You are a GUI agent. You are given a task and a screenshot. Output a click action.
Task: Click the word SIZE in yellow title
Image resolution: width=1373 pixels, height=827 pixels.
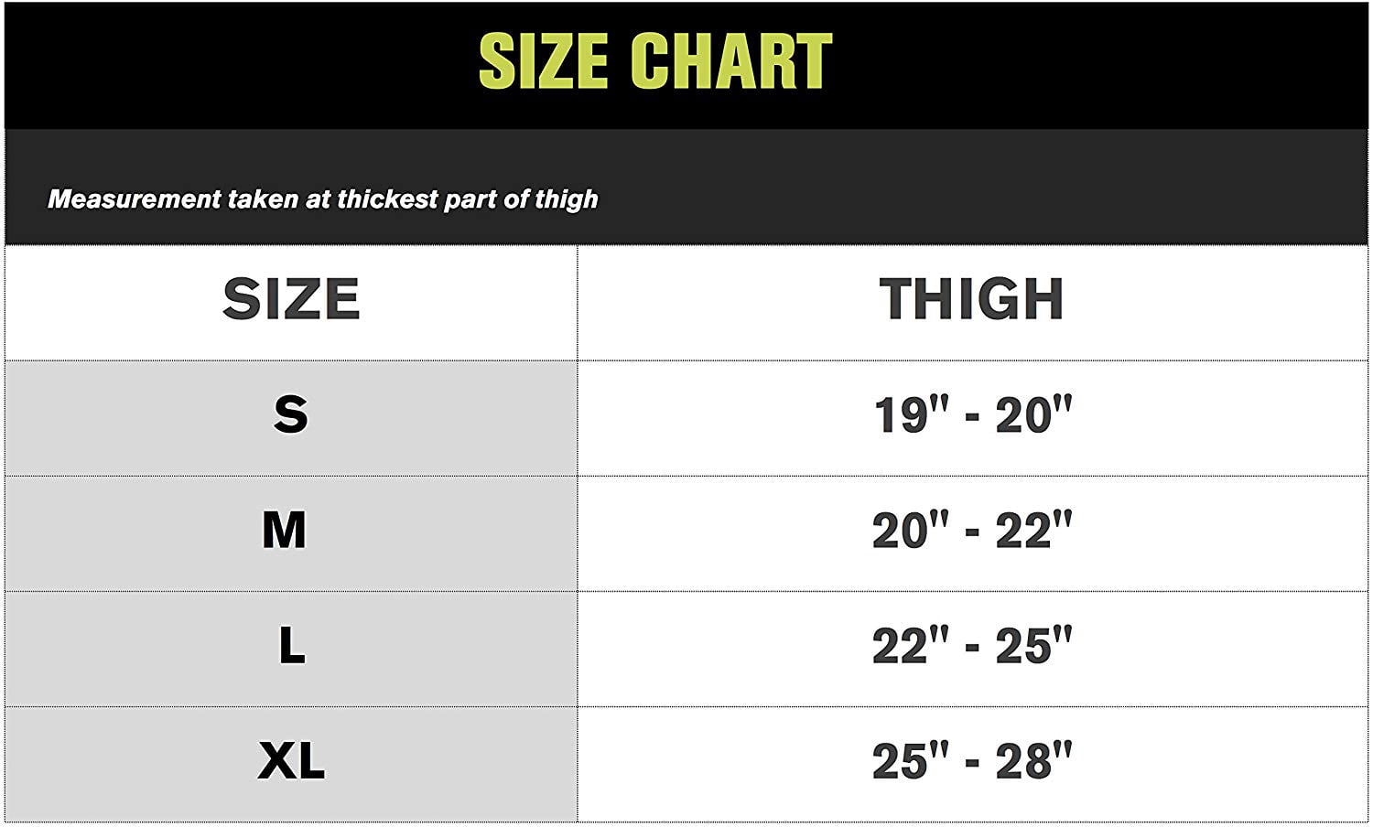(544, 61)
